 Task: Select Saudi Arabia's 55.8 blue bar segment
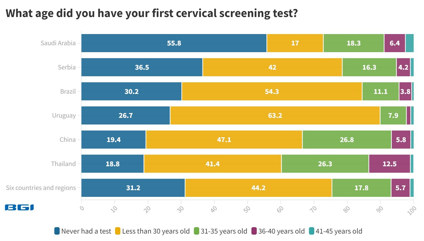174,43
